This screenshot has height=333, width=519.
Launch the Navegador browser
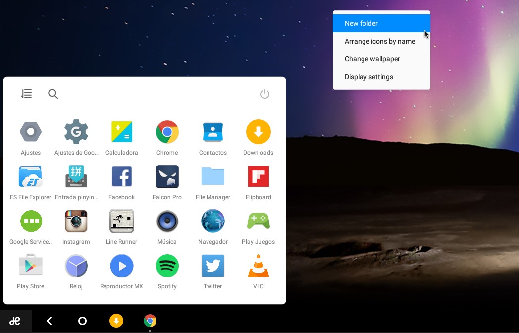pyautogui.click(x=213, y=221)
